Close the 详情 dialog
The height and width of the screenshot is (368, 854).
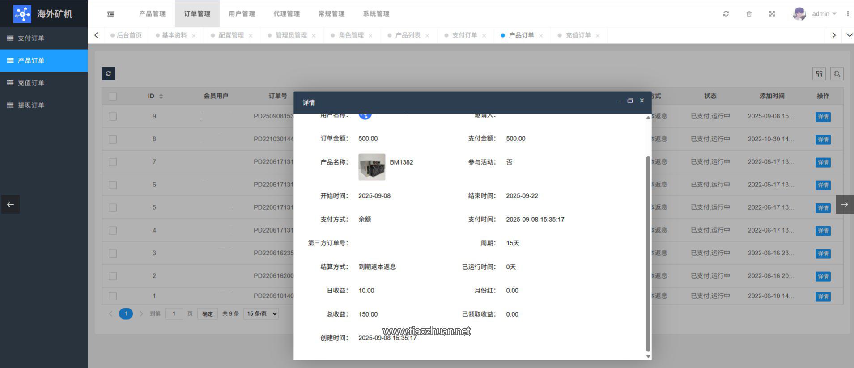tap(642, 101)
